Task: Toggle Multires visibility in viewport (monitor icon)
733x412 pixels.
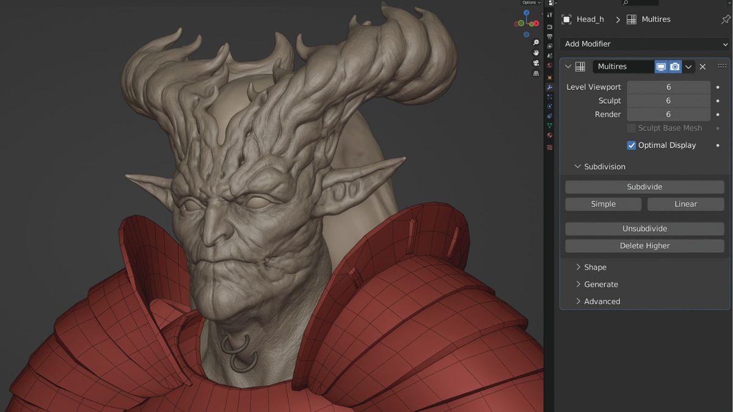Action: coord(662,67)
